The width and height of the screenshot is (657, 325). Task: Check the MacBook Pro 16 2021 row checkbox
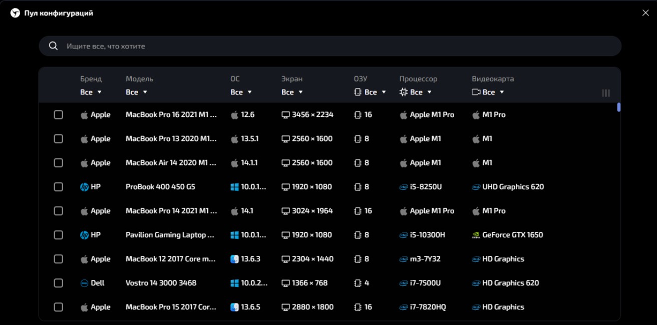click(59, 115)
